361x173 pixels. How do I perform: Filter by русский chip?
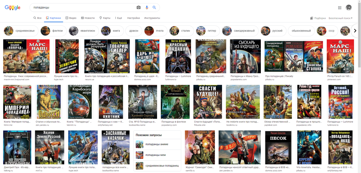tap(273, 31)
